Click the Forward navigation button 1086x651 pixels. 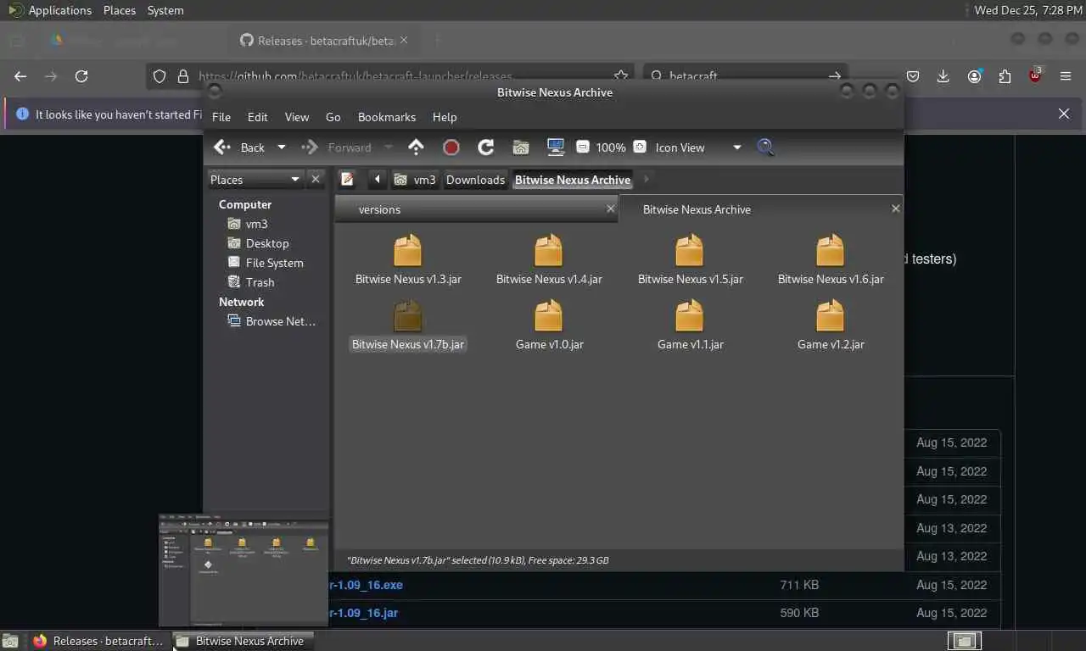pos(339,147)
